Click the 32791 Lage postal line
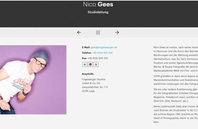Screen dimensions: 198x129 [x=88, y=91]
